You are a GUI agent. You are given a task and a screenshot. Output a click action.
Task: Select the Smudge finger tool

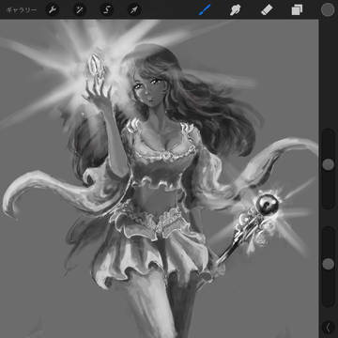pos(235,10)
